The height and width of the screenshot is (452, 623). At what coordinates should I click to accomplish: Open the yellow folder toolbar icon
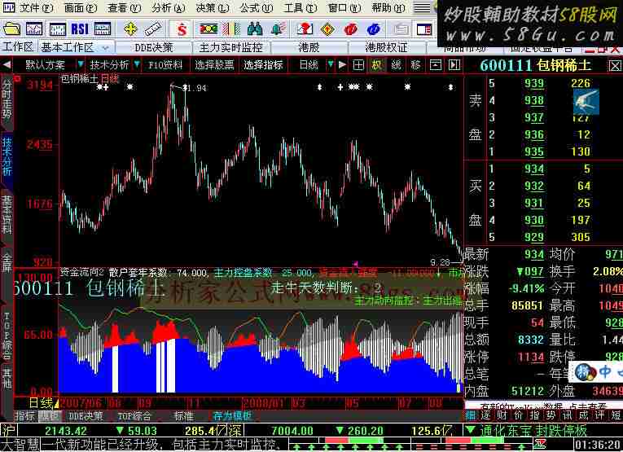[x=11, y=29]
